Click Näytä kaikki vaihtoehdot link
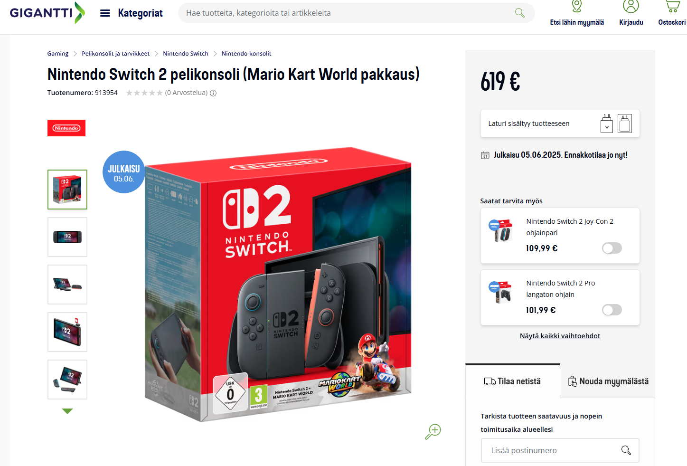Image resolution: width=687 pixels, height=466 pixels. 560,336
